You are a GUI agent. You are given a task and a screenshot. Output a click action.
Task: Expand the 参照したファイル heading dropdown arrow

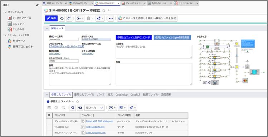[73, 102]
